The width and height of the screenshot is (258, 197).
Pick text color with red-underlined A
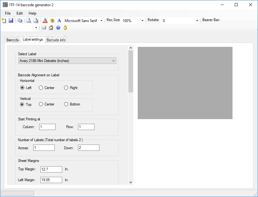point(45,20)
